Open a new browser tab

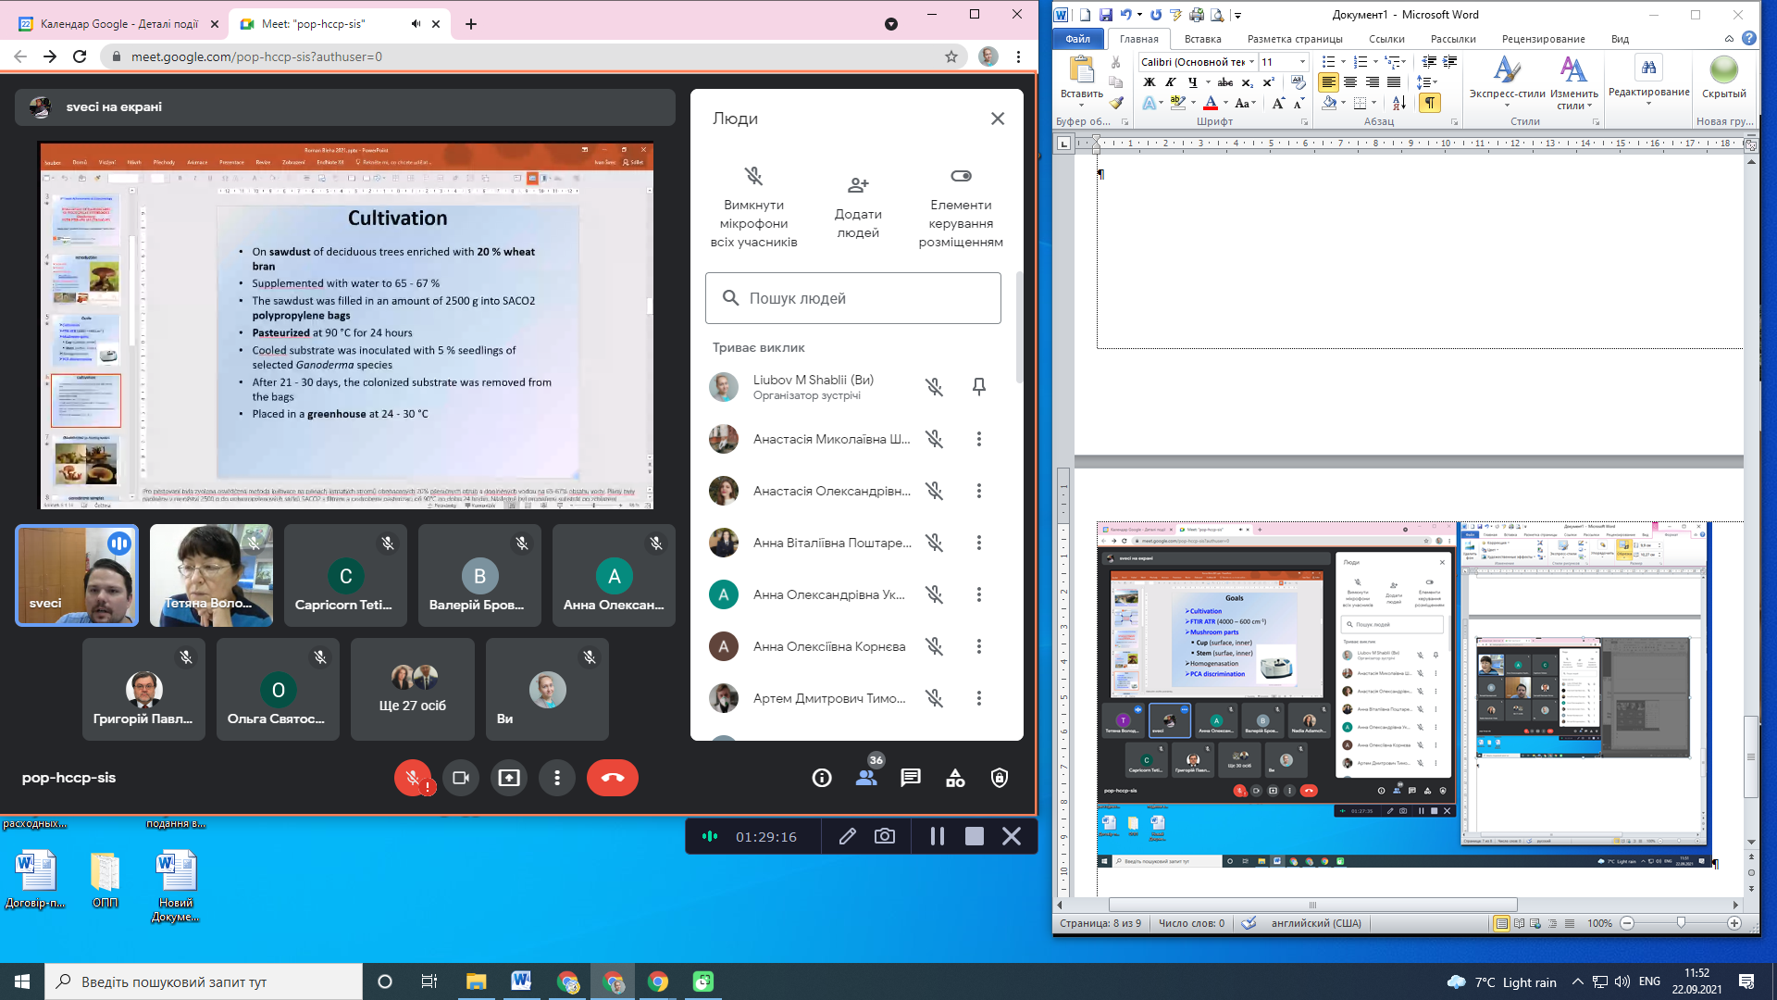(471, 24)
